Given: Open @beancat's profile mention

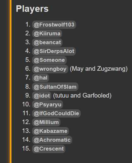Looking at the screenshot, I should (47, 42).
